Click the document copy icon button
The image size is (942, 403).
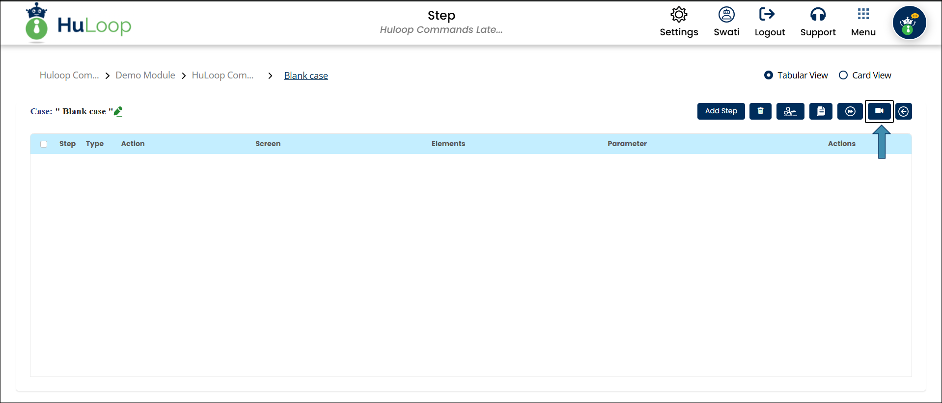coord(821,111)
